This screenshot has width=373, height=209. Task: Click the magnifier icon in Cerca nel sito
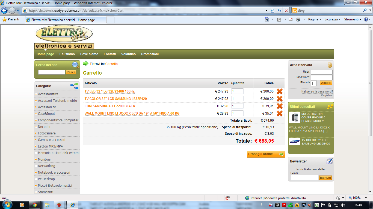point(75,65)
